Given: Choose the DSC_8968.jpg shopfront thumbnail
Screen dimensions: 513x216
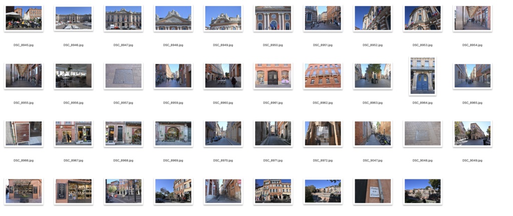Looking at the screenshot, I should [x=123, y=133].
